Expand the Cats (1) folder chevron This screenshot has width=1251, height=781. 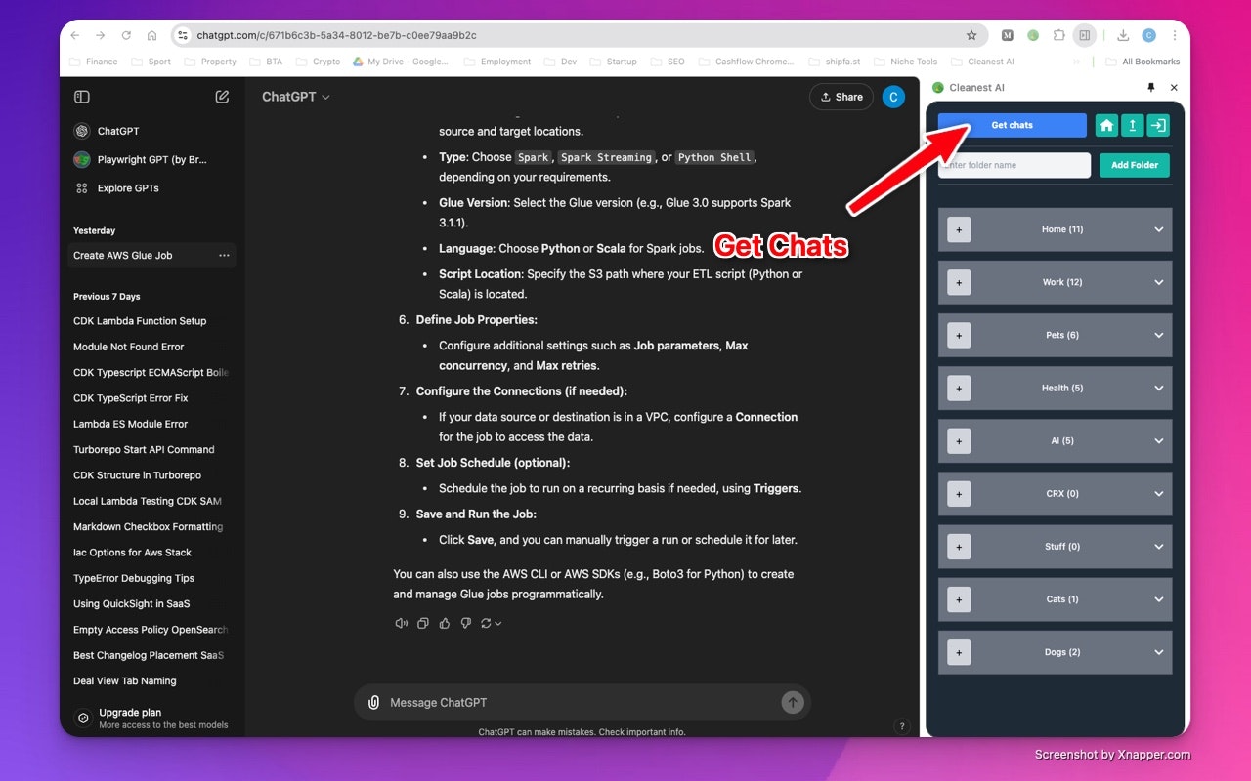tap(1159, 598)
